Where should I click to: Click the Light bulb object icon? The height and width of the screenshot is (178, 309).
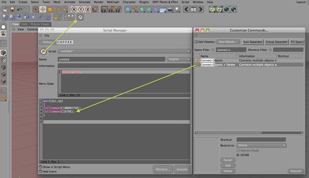pos(177,9)
